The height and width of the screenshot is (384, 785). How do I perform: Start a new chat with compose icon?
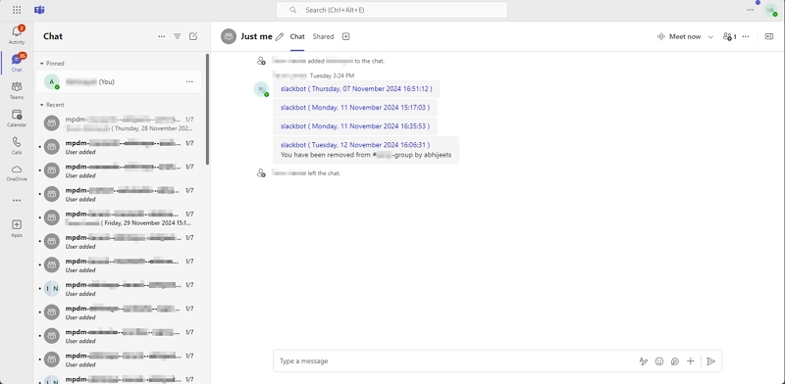point(193,36)
